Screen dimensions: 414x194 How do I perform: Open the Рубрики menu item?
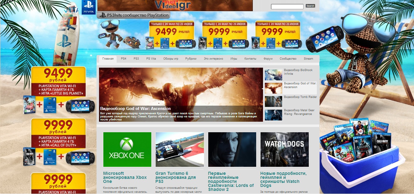[191, 59]
